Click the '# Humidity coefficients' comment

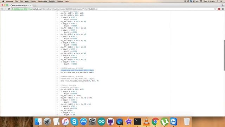tap(70, 87)
